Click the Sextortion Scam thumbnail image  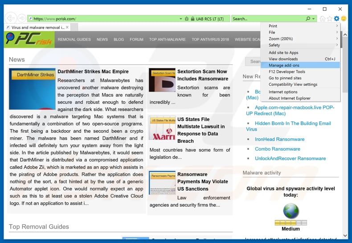coord(162,80)
